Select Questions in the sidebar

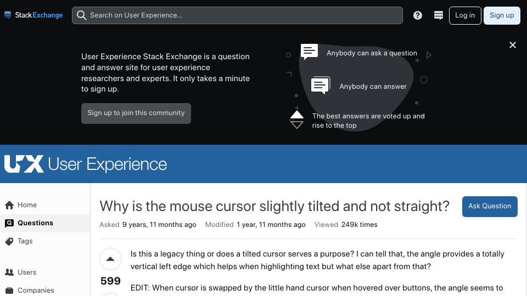coord(45,223)
